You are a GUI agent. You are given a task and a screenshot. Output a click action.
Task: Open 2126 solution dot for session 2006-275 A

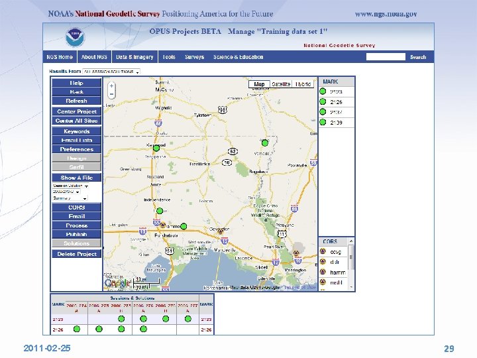pos(99,329)
